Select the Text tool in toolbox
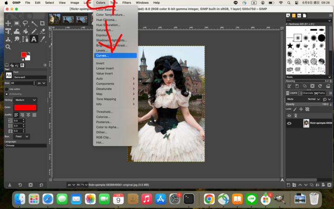The height and width of the screenshot is (209, 334). (x=34, y=39)
